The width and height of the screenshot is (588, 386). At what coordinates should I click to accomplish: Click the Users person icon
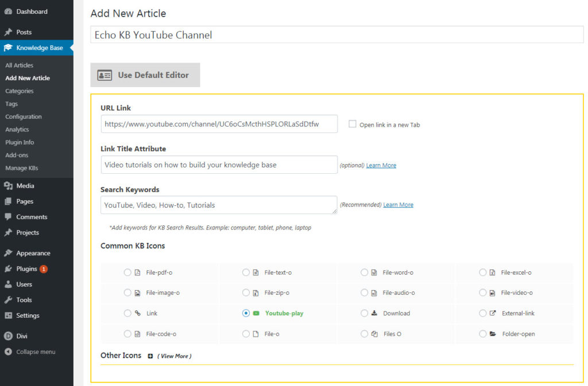click(x=8, y=284)
